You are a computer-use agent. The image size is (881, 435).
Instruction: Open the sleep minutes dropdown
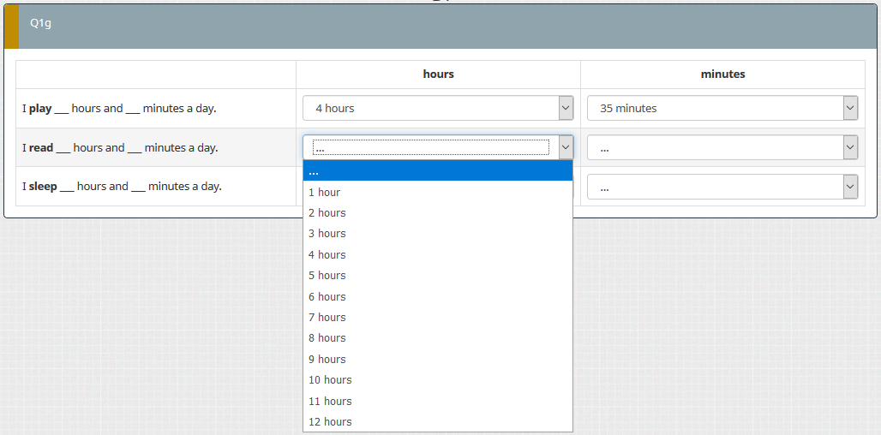(x=722, y=187)
